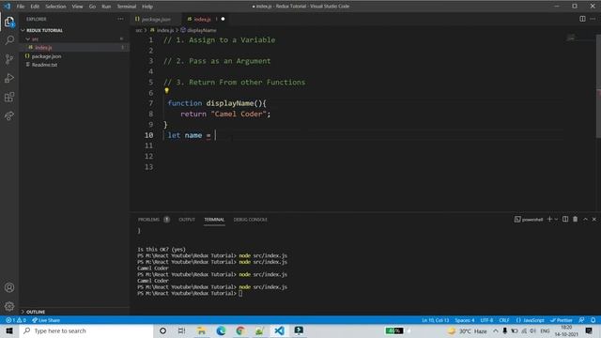Click Prettier in status bar
This screenshot has width=601, height=338.
[562, 320]
